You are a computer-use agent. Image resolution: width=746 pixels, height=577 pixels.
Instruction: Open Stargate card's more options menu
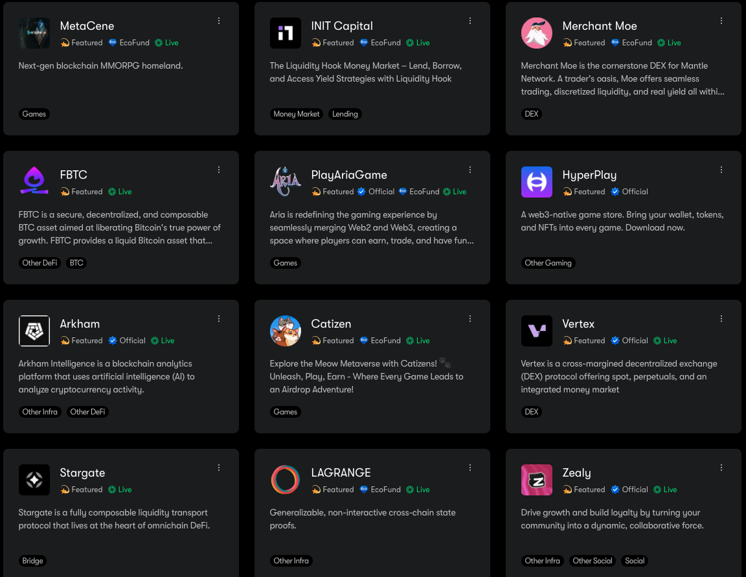pos(219,468)
